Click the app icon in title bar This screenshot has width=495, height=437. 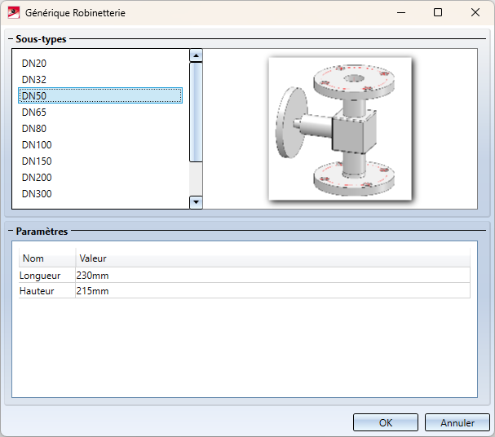pyautogui.click(x=13, y=13)
